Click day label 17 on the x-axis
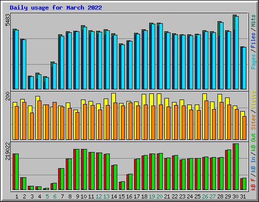The height and width of the screenshot is (202, 259). point(137,196)
